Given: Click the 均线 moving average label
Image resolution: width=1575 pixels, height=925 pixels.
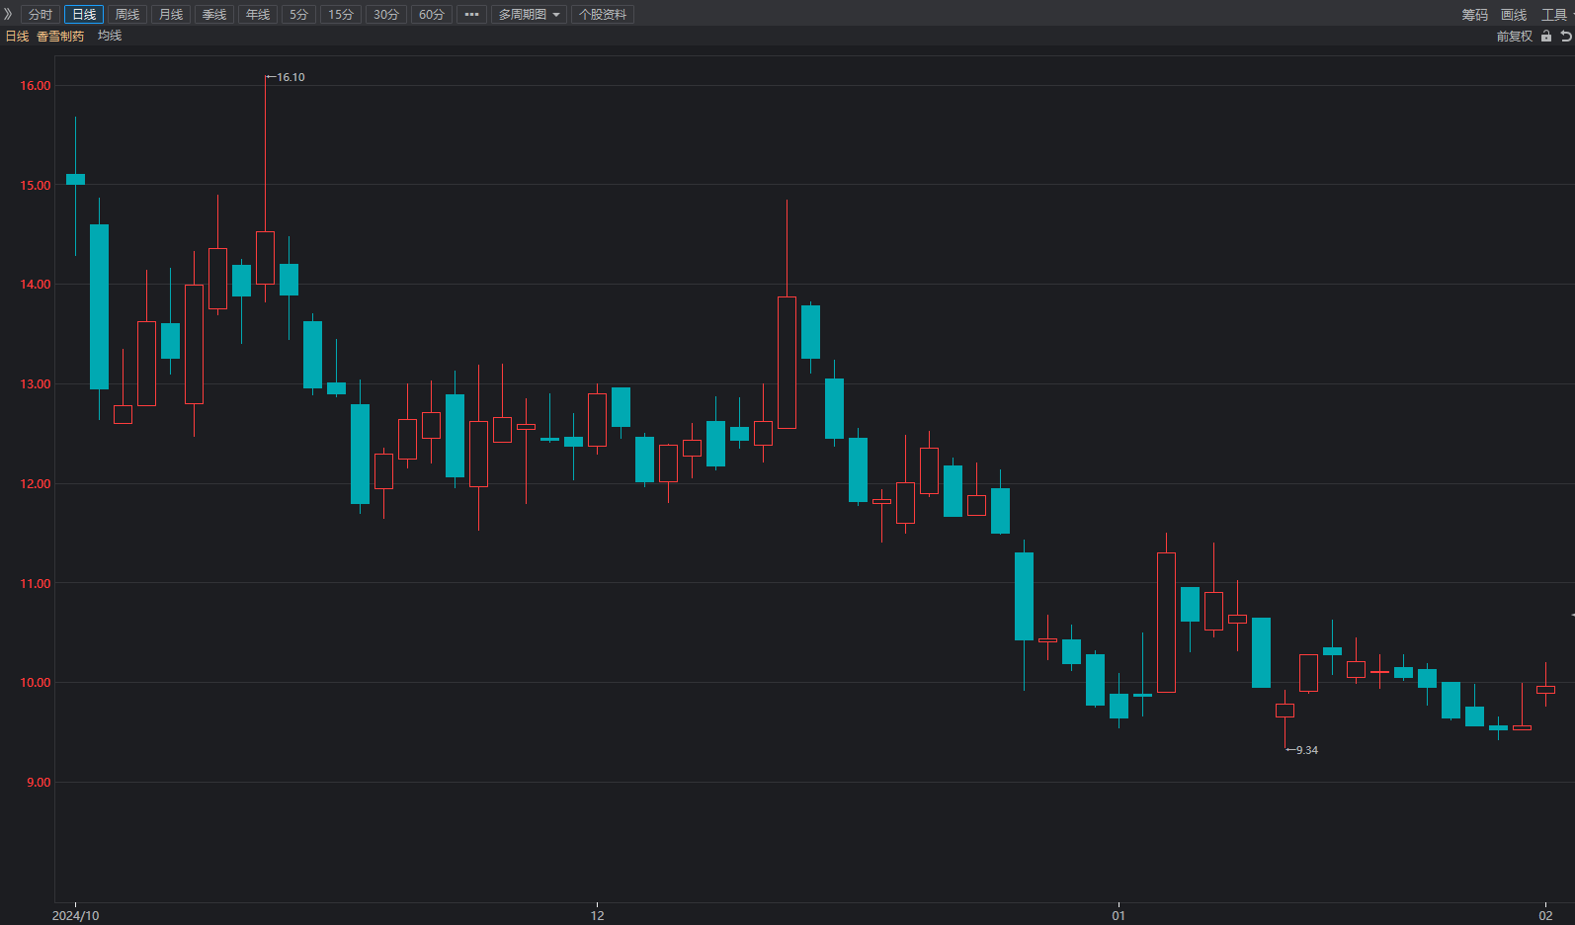Looking at the screenshot, I should coord(110,36).
